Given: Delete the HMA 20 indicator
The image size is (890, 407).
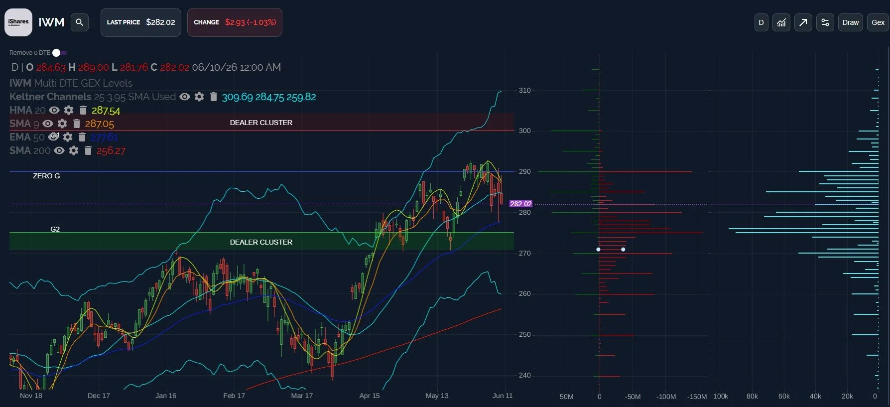Looking at the screenshot, I should pyautogui.click(x=83, y=110).
